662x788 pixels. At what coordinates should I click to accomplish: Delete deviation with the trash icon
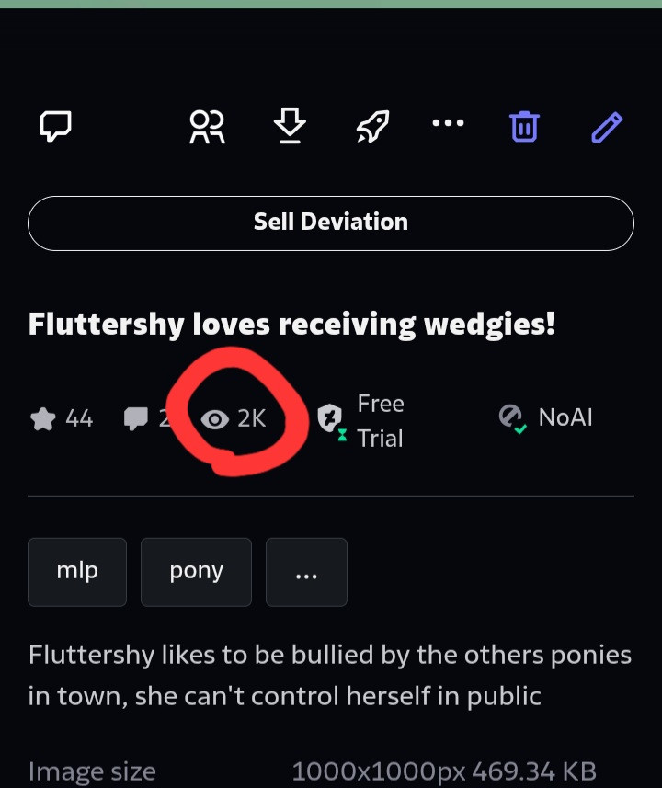tap(524, 126)
